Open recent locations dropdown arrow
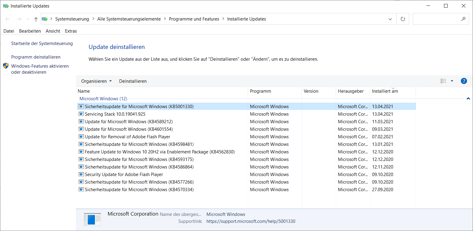The width and height of the screenshot is (473, 231). [x=28, y=19]
